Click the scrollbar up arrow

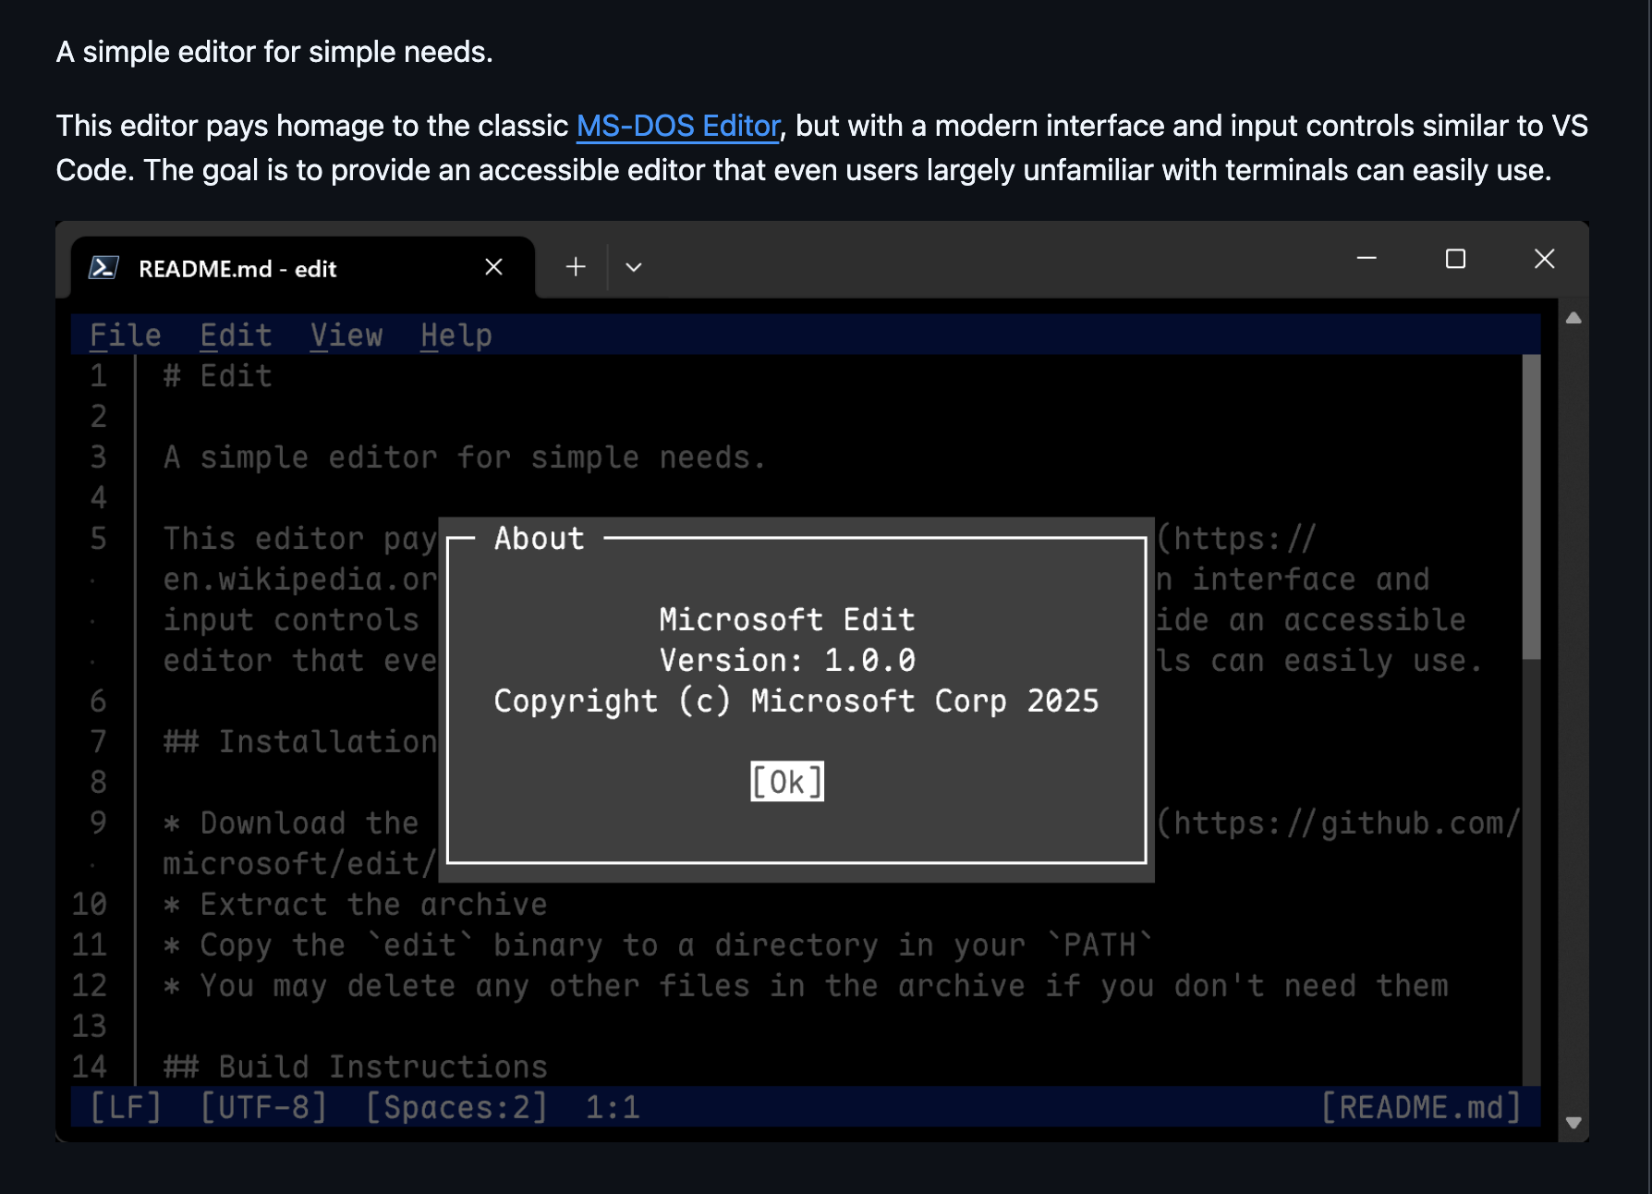[x=1573, y=318]
